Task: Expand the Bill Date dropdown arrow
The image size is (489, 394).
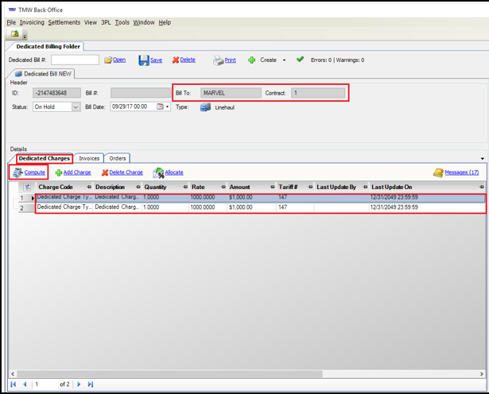Action: tap(168, 106)
